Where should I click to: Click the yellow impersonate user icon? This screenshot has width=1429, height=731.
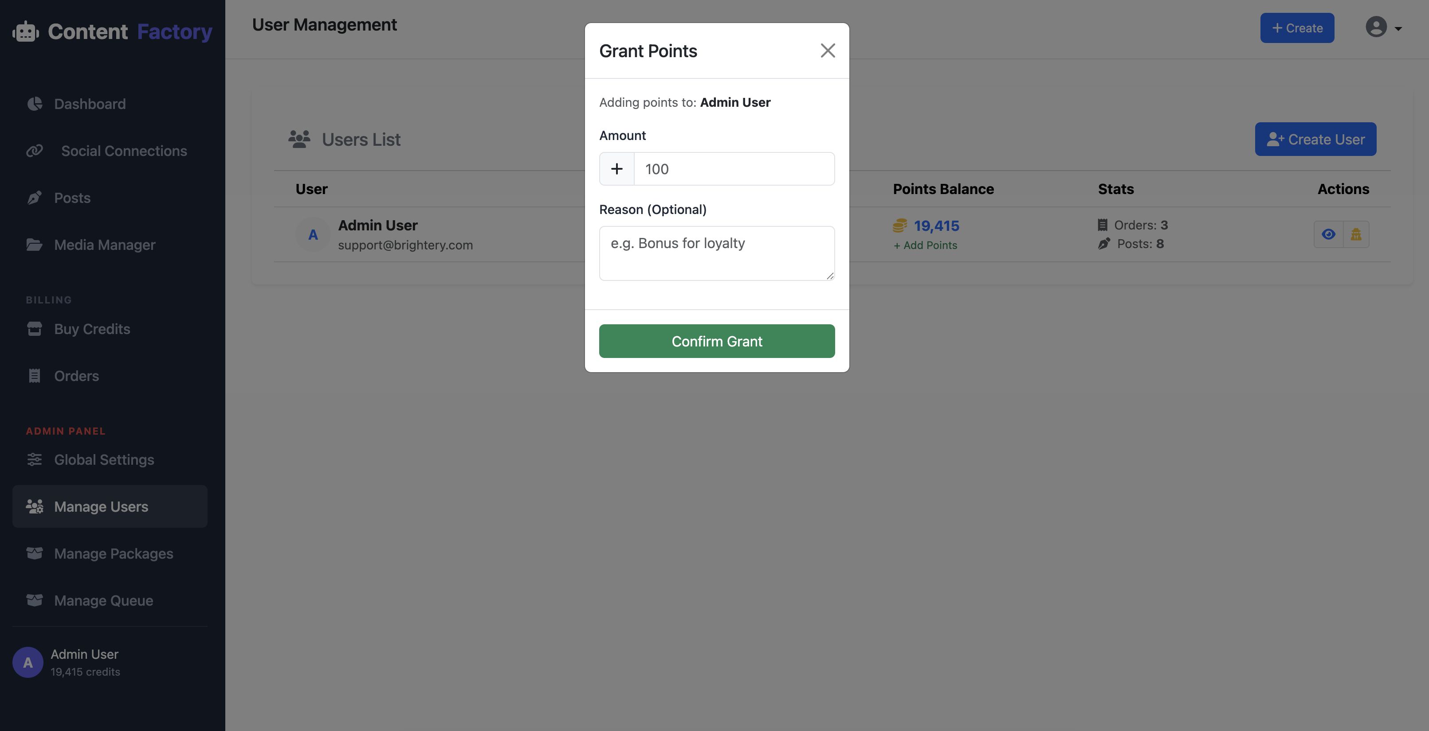(1356, 234)
